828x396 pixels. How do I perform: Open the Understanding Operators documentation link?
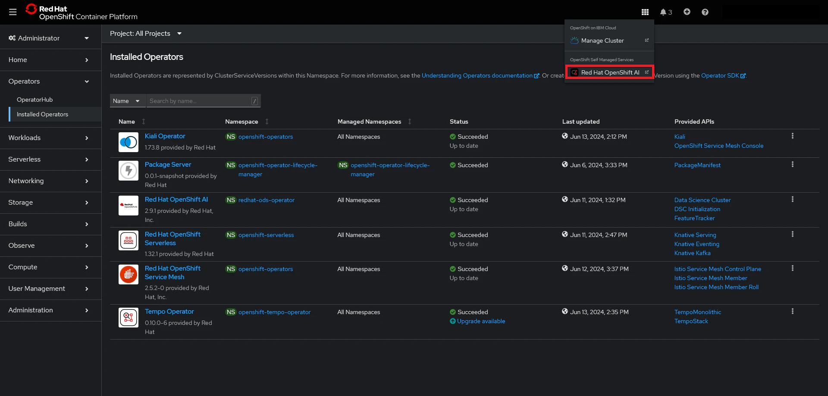480,75
